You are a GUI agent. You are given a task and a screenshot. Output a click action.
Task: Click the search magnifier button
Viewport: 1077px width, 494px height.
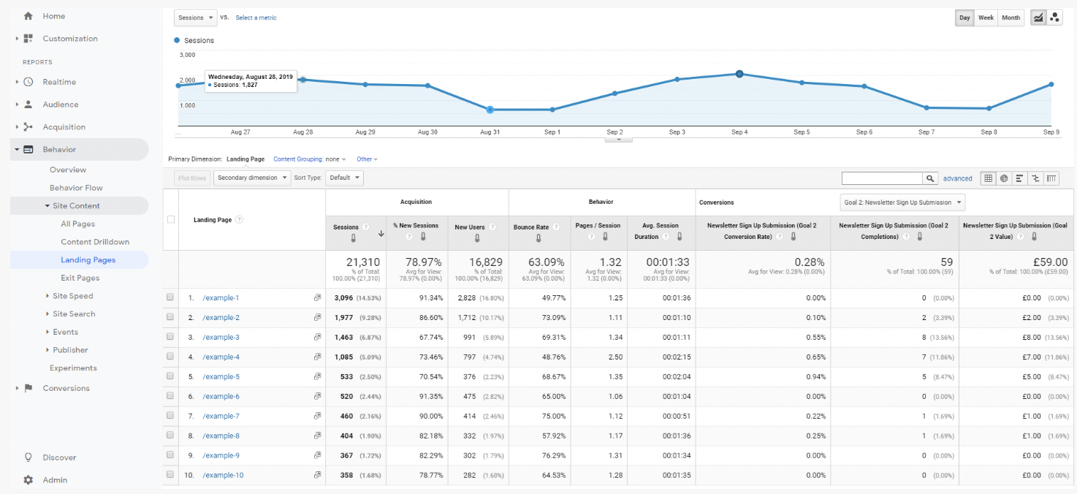point(930,178)
